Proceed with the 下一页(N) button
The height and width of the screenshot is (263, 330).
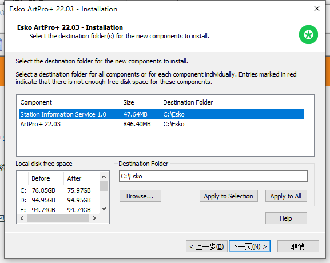click(x=249, y=246)
